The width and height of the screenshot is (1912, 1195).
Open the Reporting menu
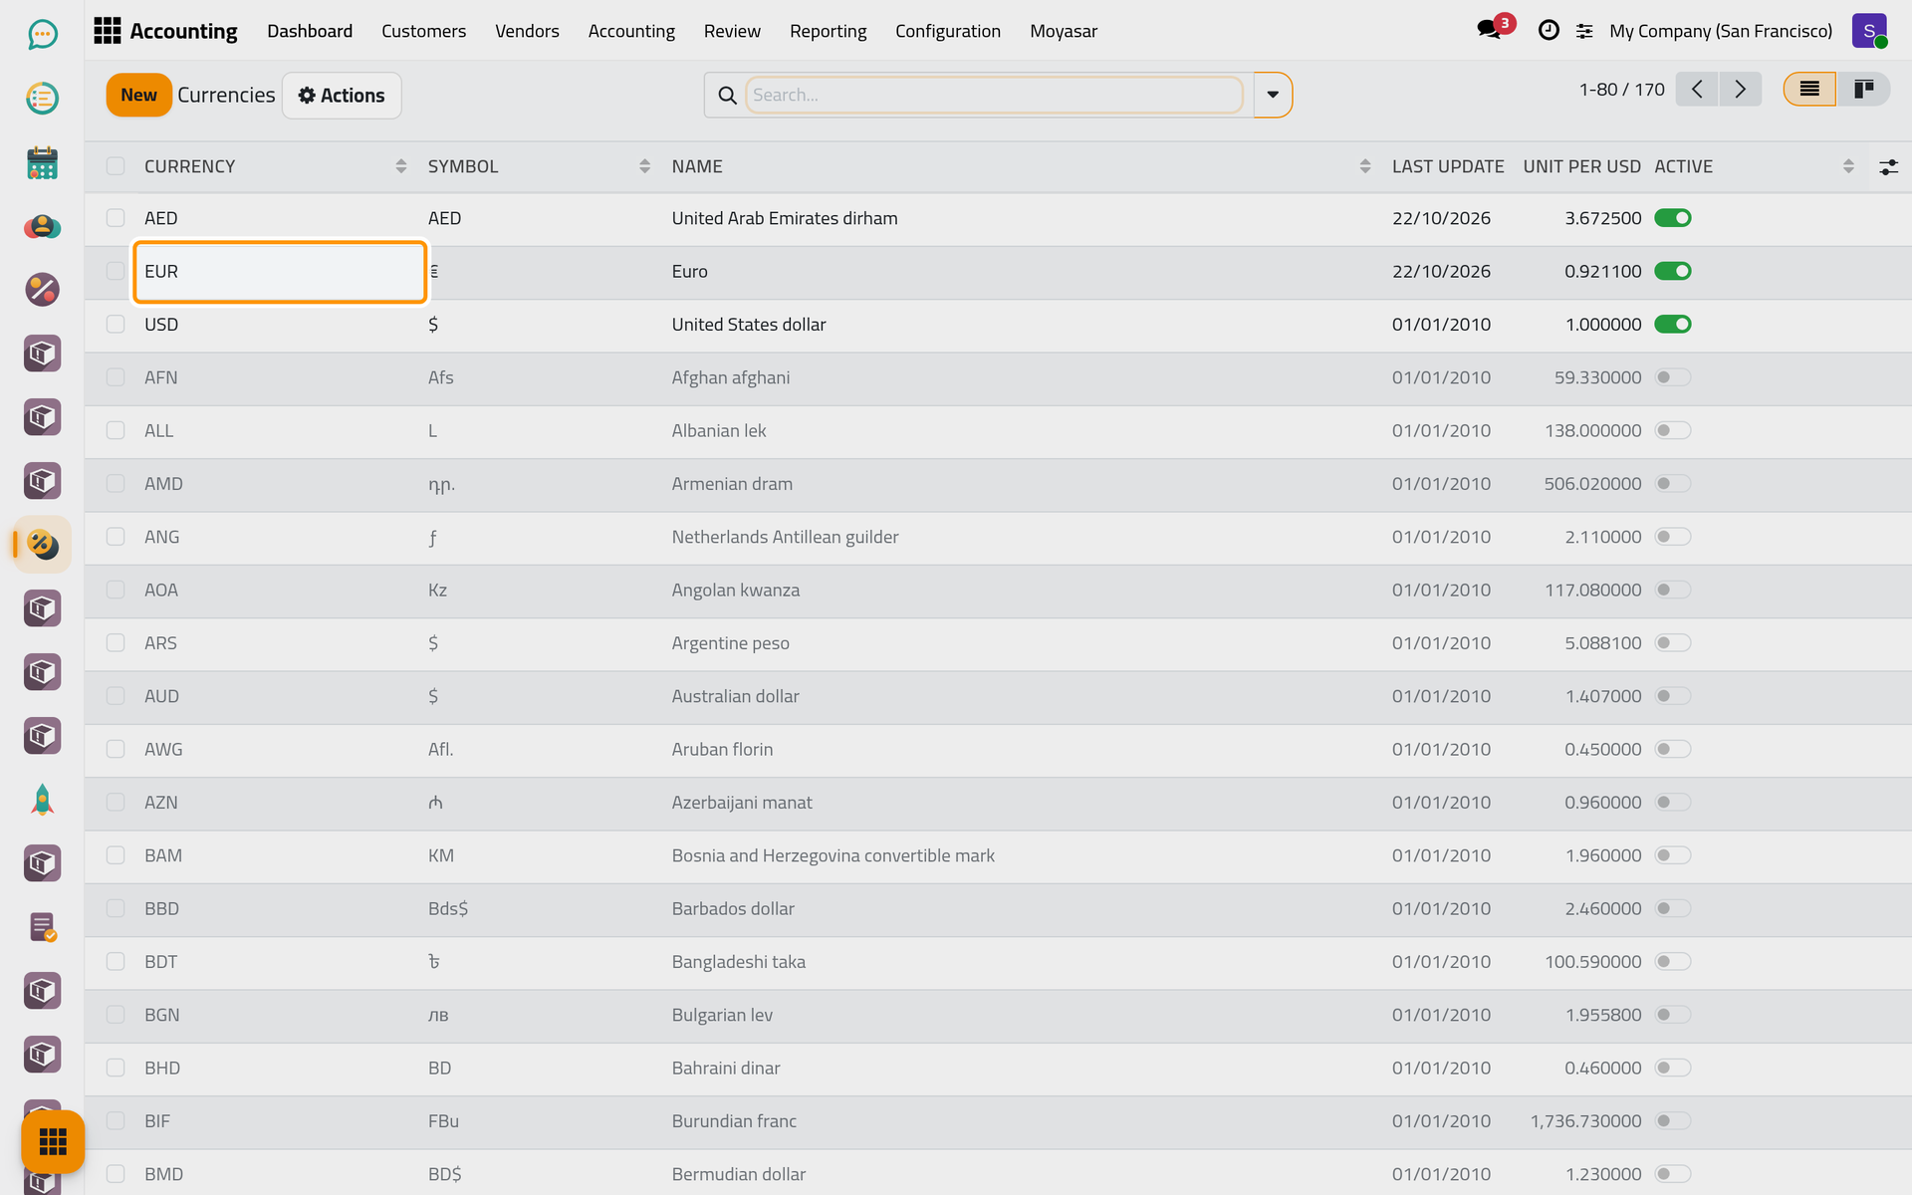click(x=828, y=31)
